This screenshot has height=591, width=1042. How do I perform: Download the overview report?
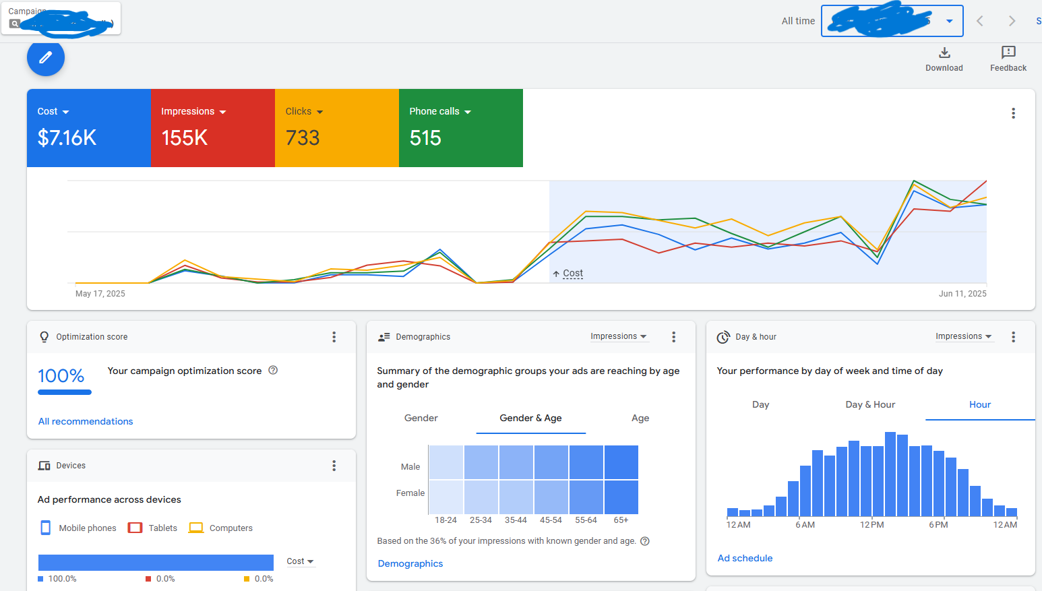pyautogui.click(x=944, y=59)
